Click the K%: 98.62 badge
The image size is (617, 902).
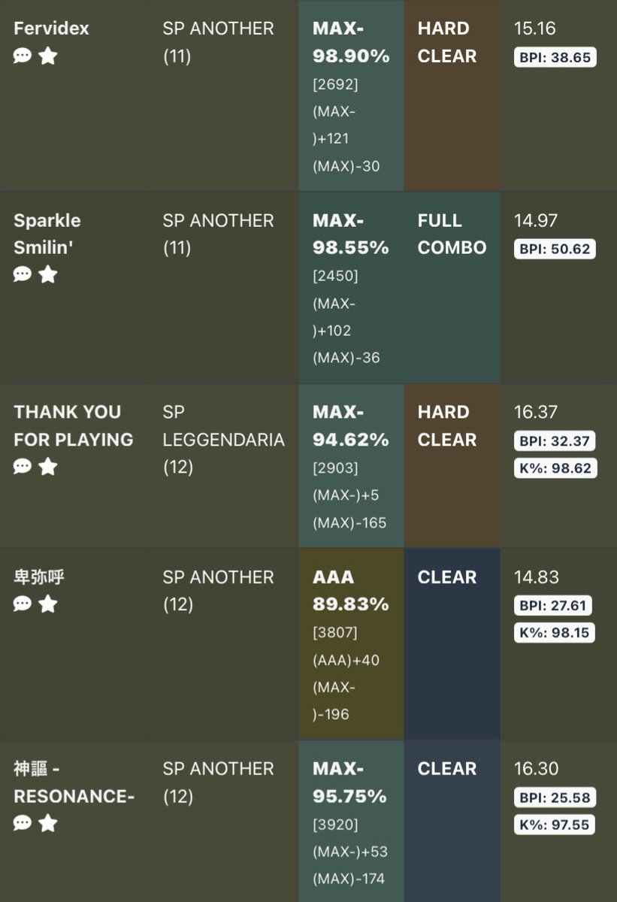(x=555, y=468)
